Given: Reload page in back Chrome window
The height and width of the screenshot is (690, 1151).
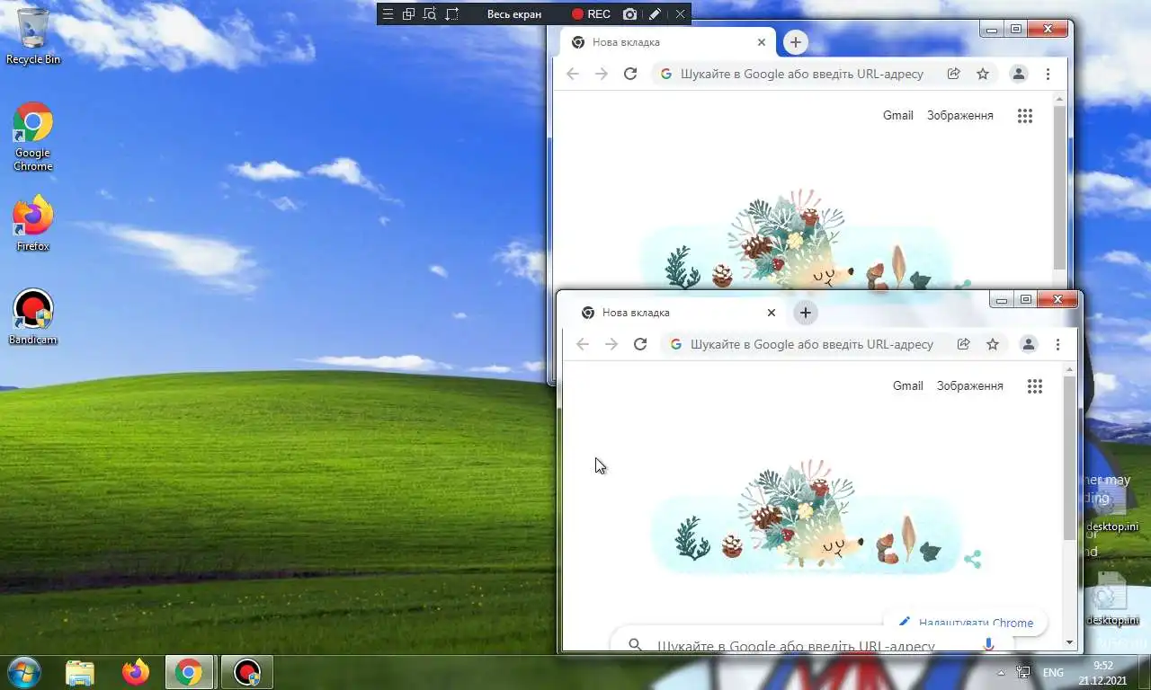Looking at the screenshot, I should 630,74.
